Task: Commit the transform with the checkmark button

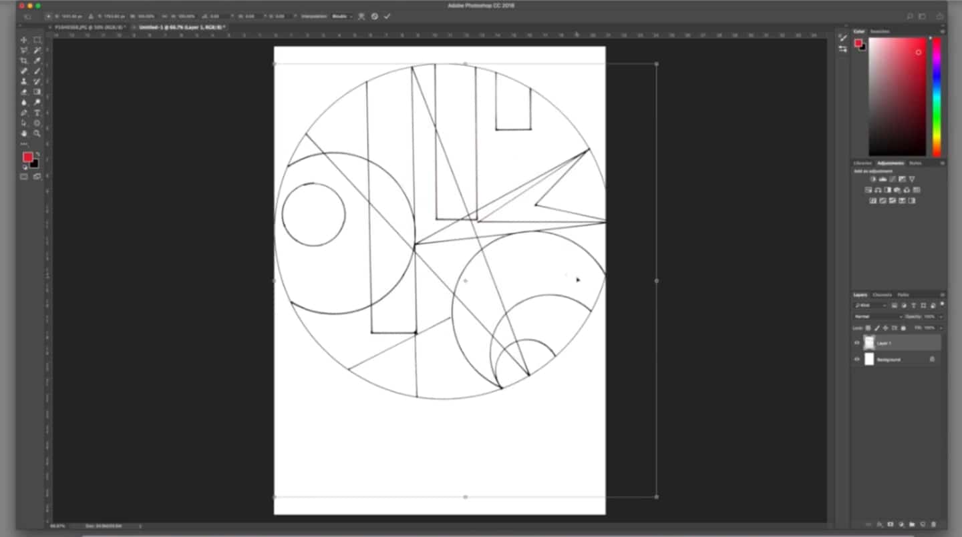Action: [386, 17]
